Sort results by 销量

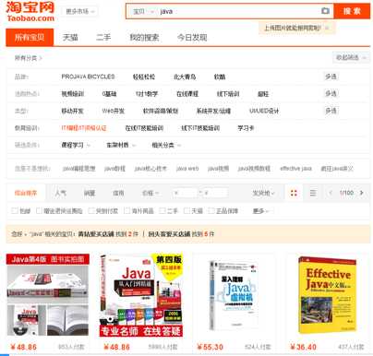coord(90,193)
